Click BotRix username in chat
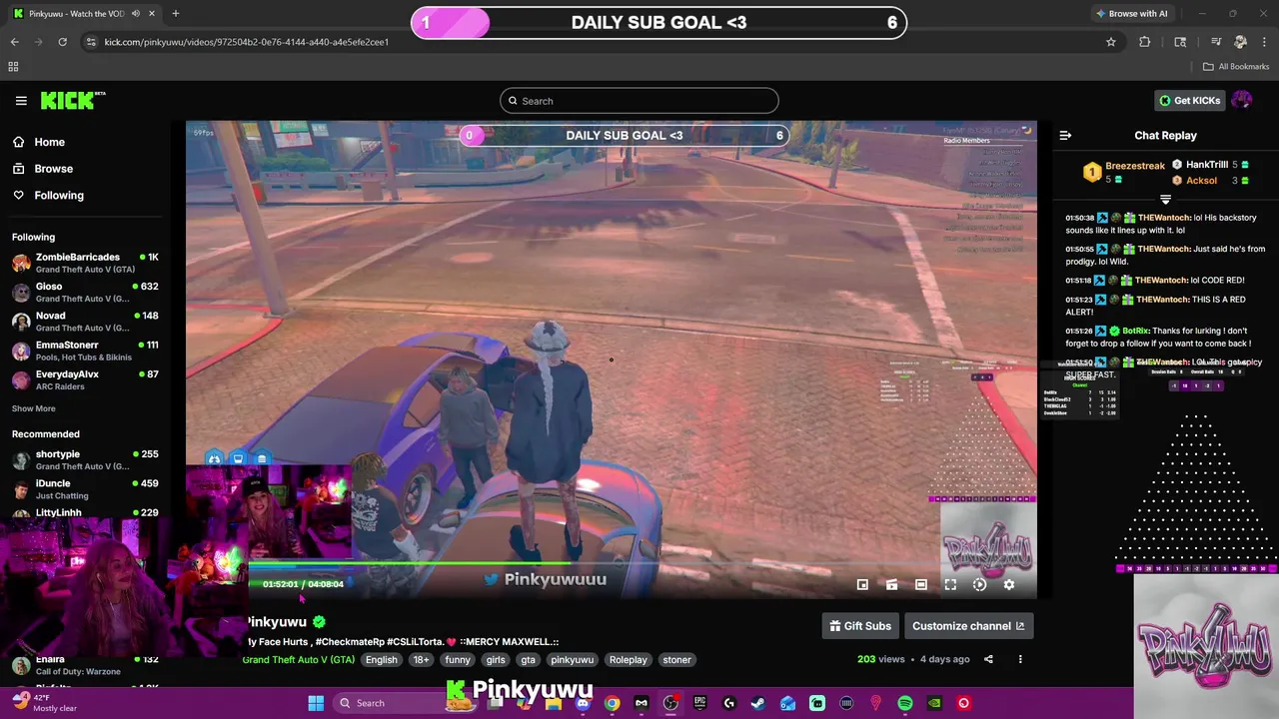Screen dimensions: 1279x719 point(1135,331)
